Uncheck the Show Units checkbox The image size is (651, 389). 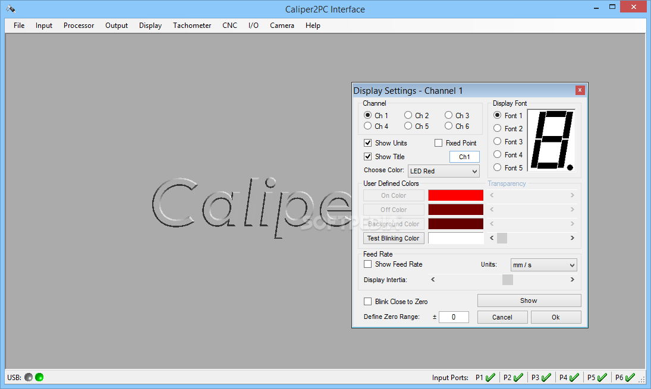(367, 143)
